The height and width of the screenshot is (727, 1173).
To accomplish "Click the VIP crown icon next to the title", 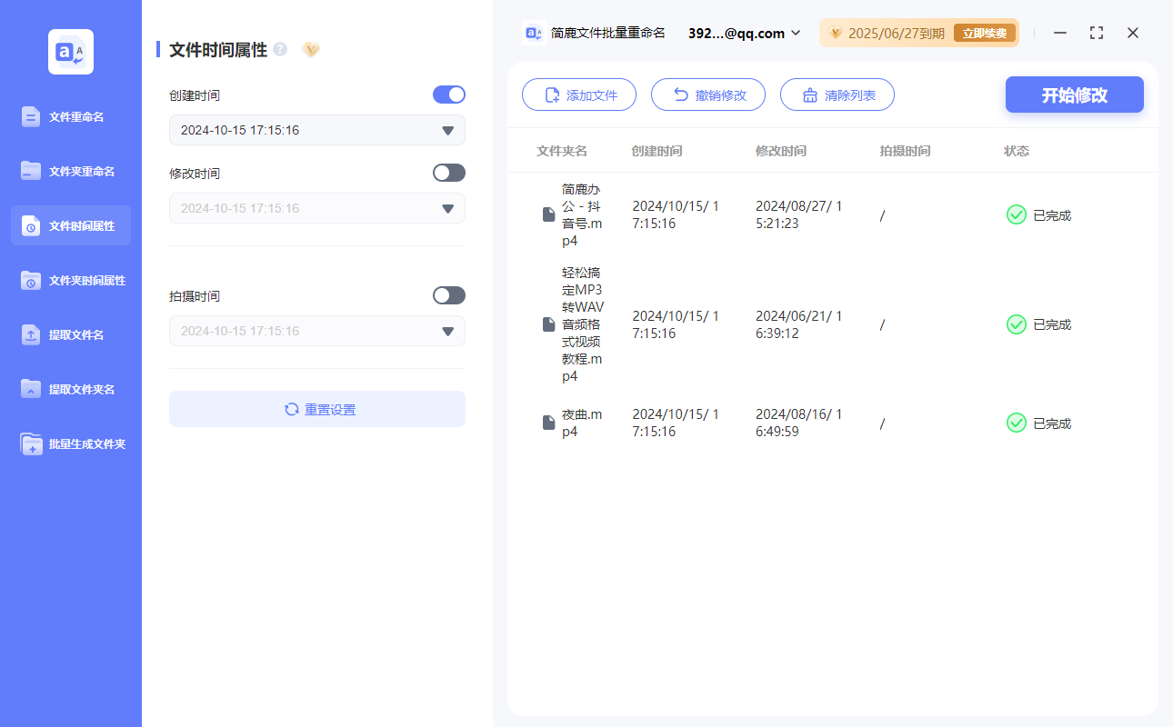I will [310, 50].
